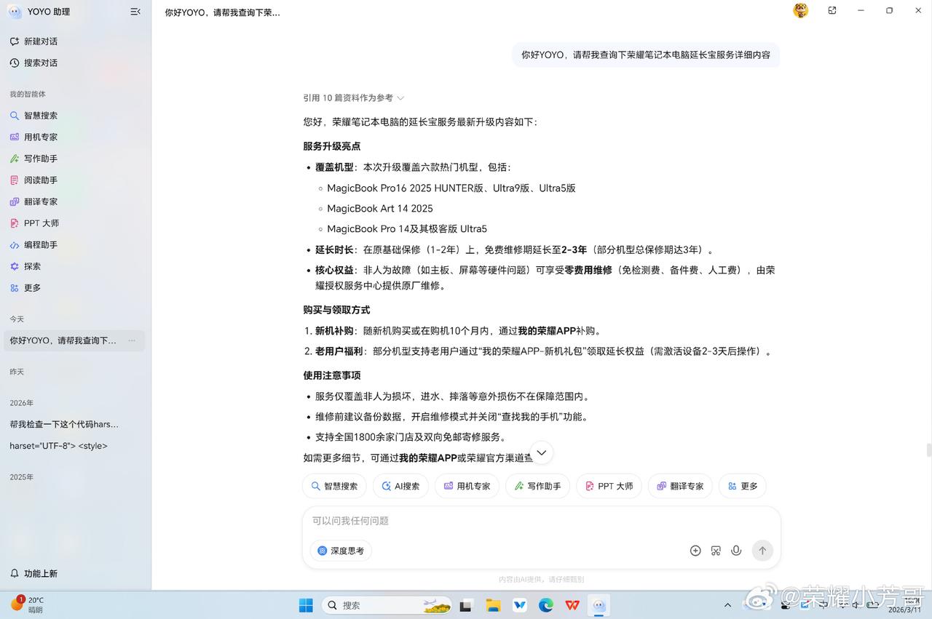Click the YOYO assistant taskbar icon
The height and width of the screenshot is (619, 932).
coord(599,605)
